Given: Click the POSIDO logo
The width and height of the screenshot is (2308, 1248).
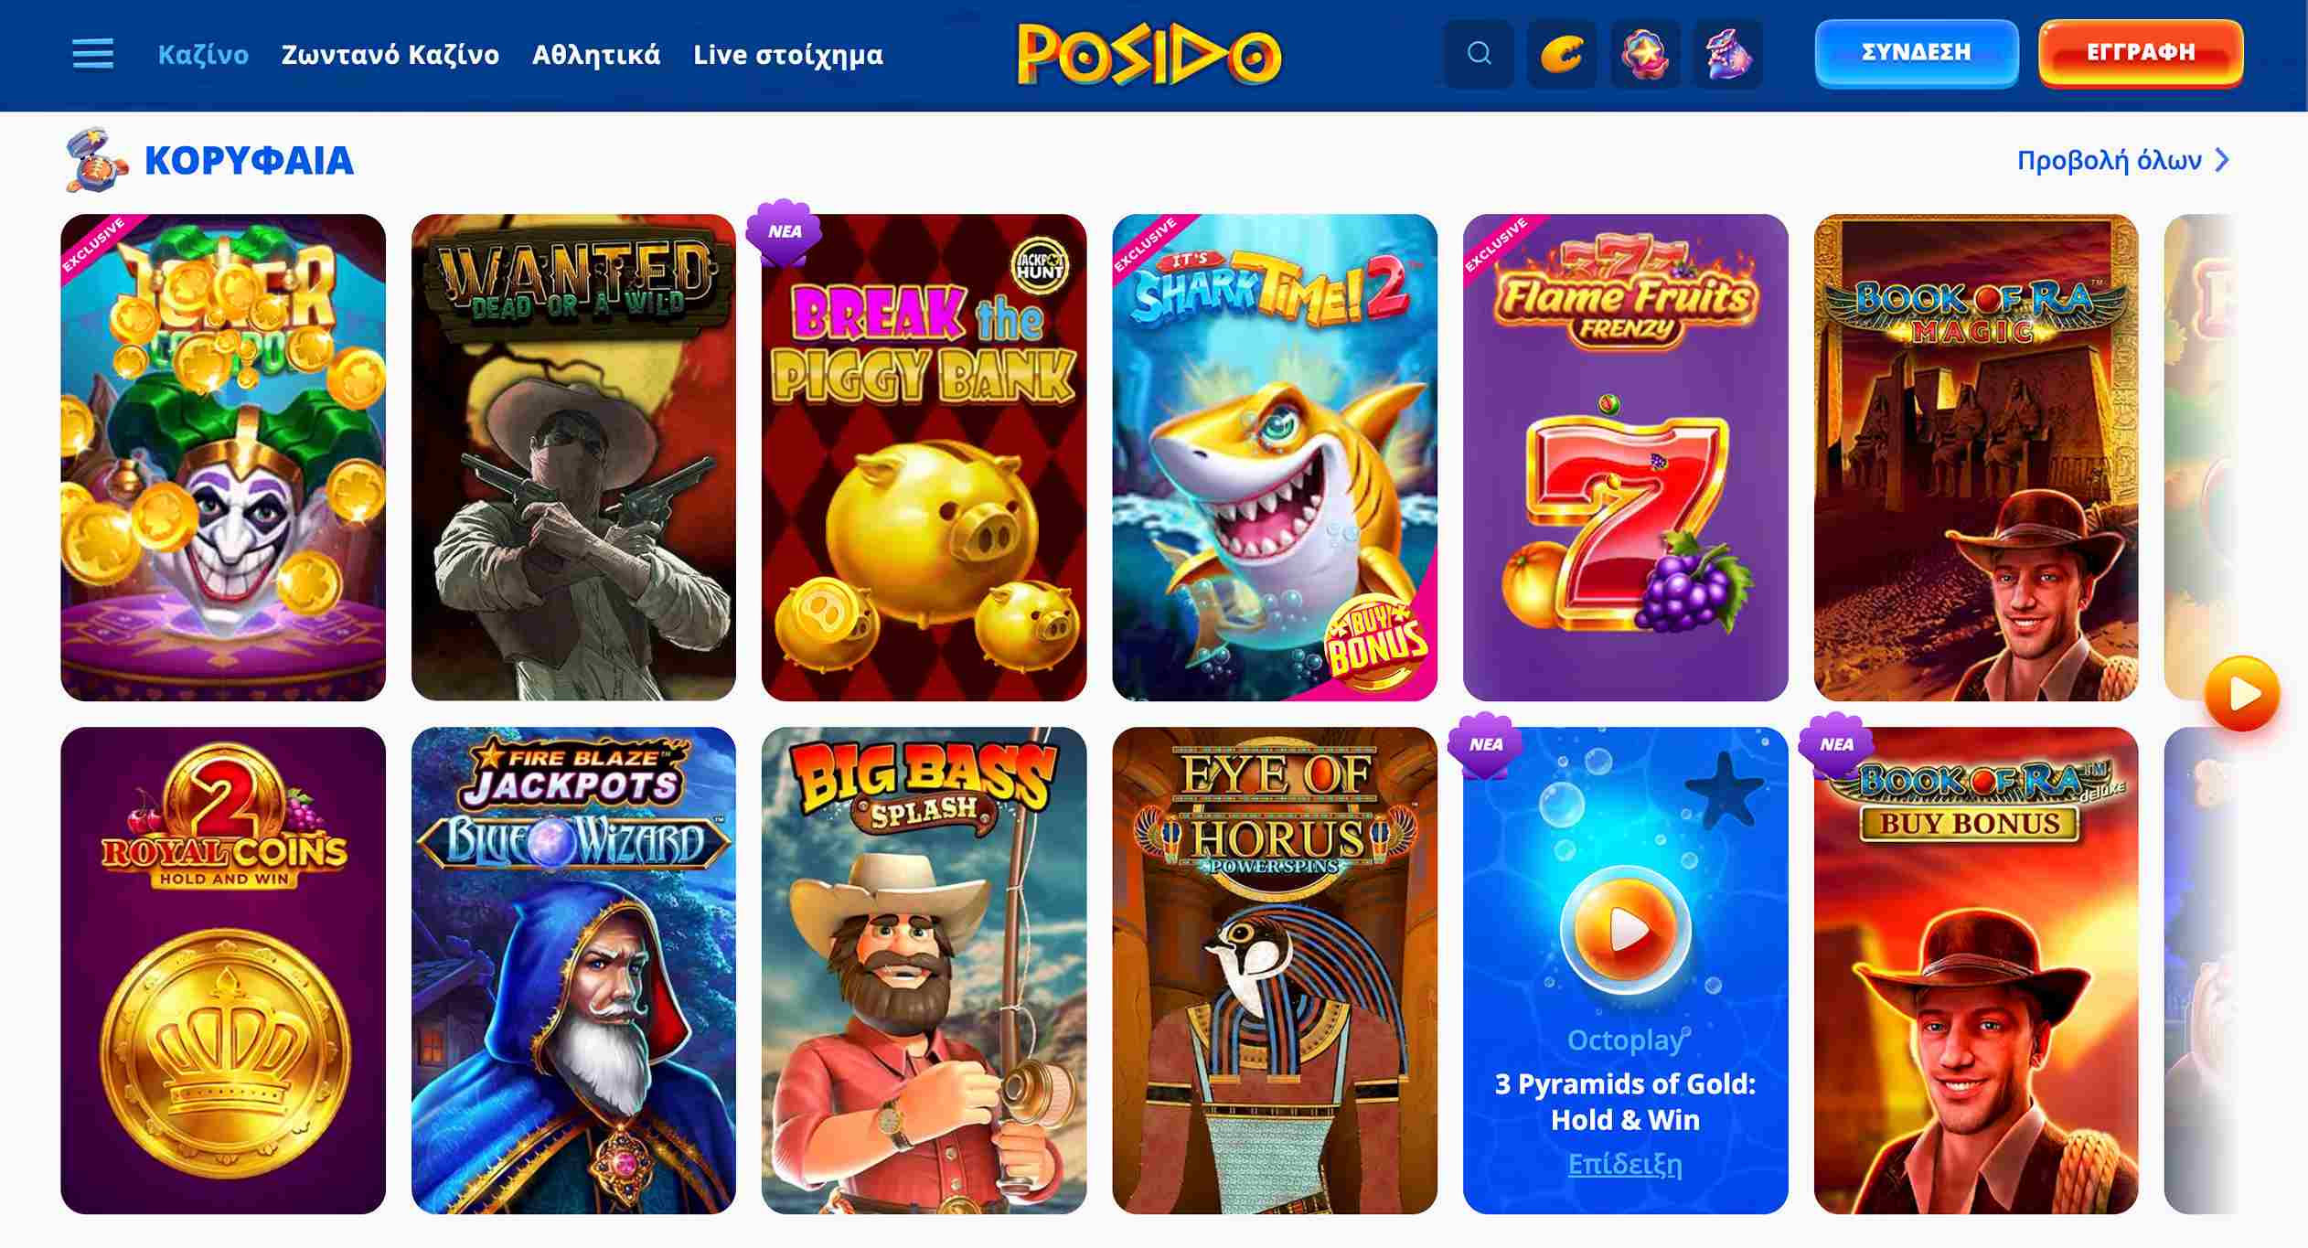Looking at the screenshot, I should (1149, 54).
